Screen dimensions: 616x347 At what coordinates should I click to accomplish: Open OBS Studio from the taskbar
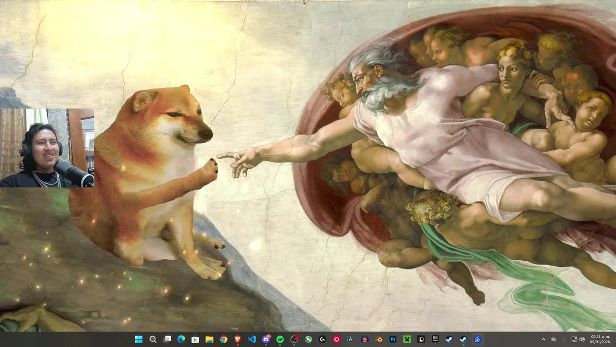click(x=294, y=339)
